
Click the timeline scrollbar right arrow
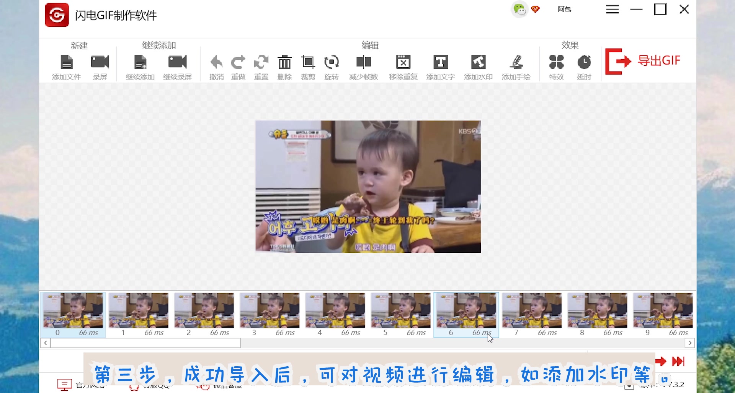click(x=690, y=343)
